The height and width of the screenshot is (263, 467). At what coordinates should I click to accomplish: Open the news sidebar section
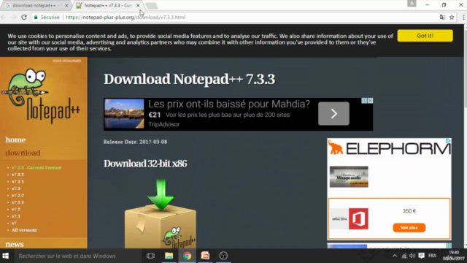[x=15, y=244]
